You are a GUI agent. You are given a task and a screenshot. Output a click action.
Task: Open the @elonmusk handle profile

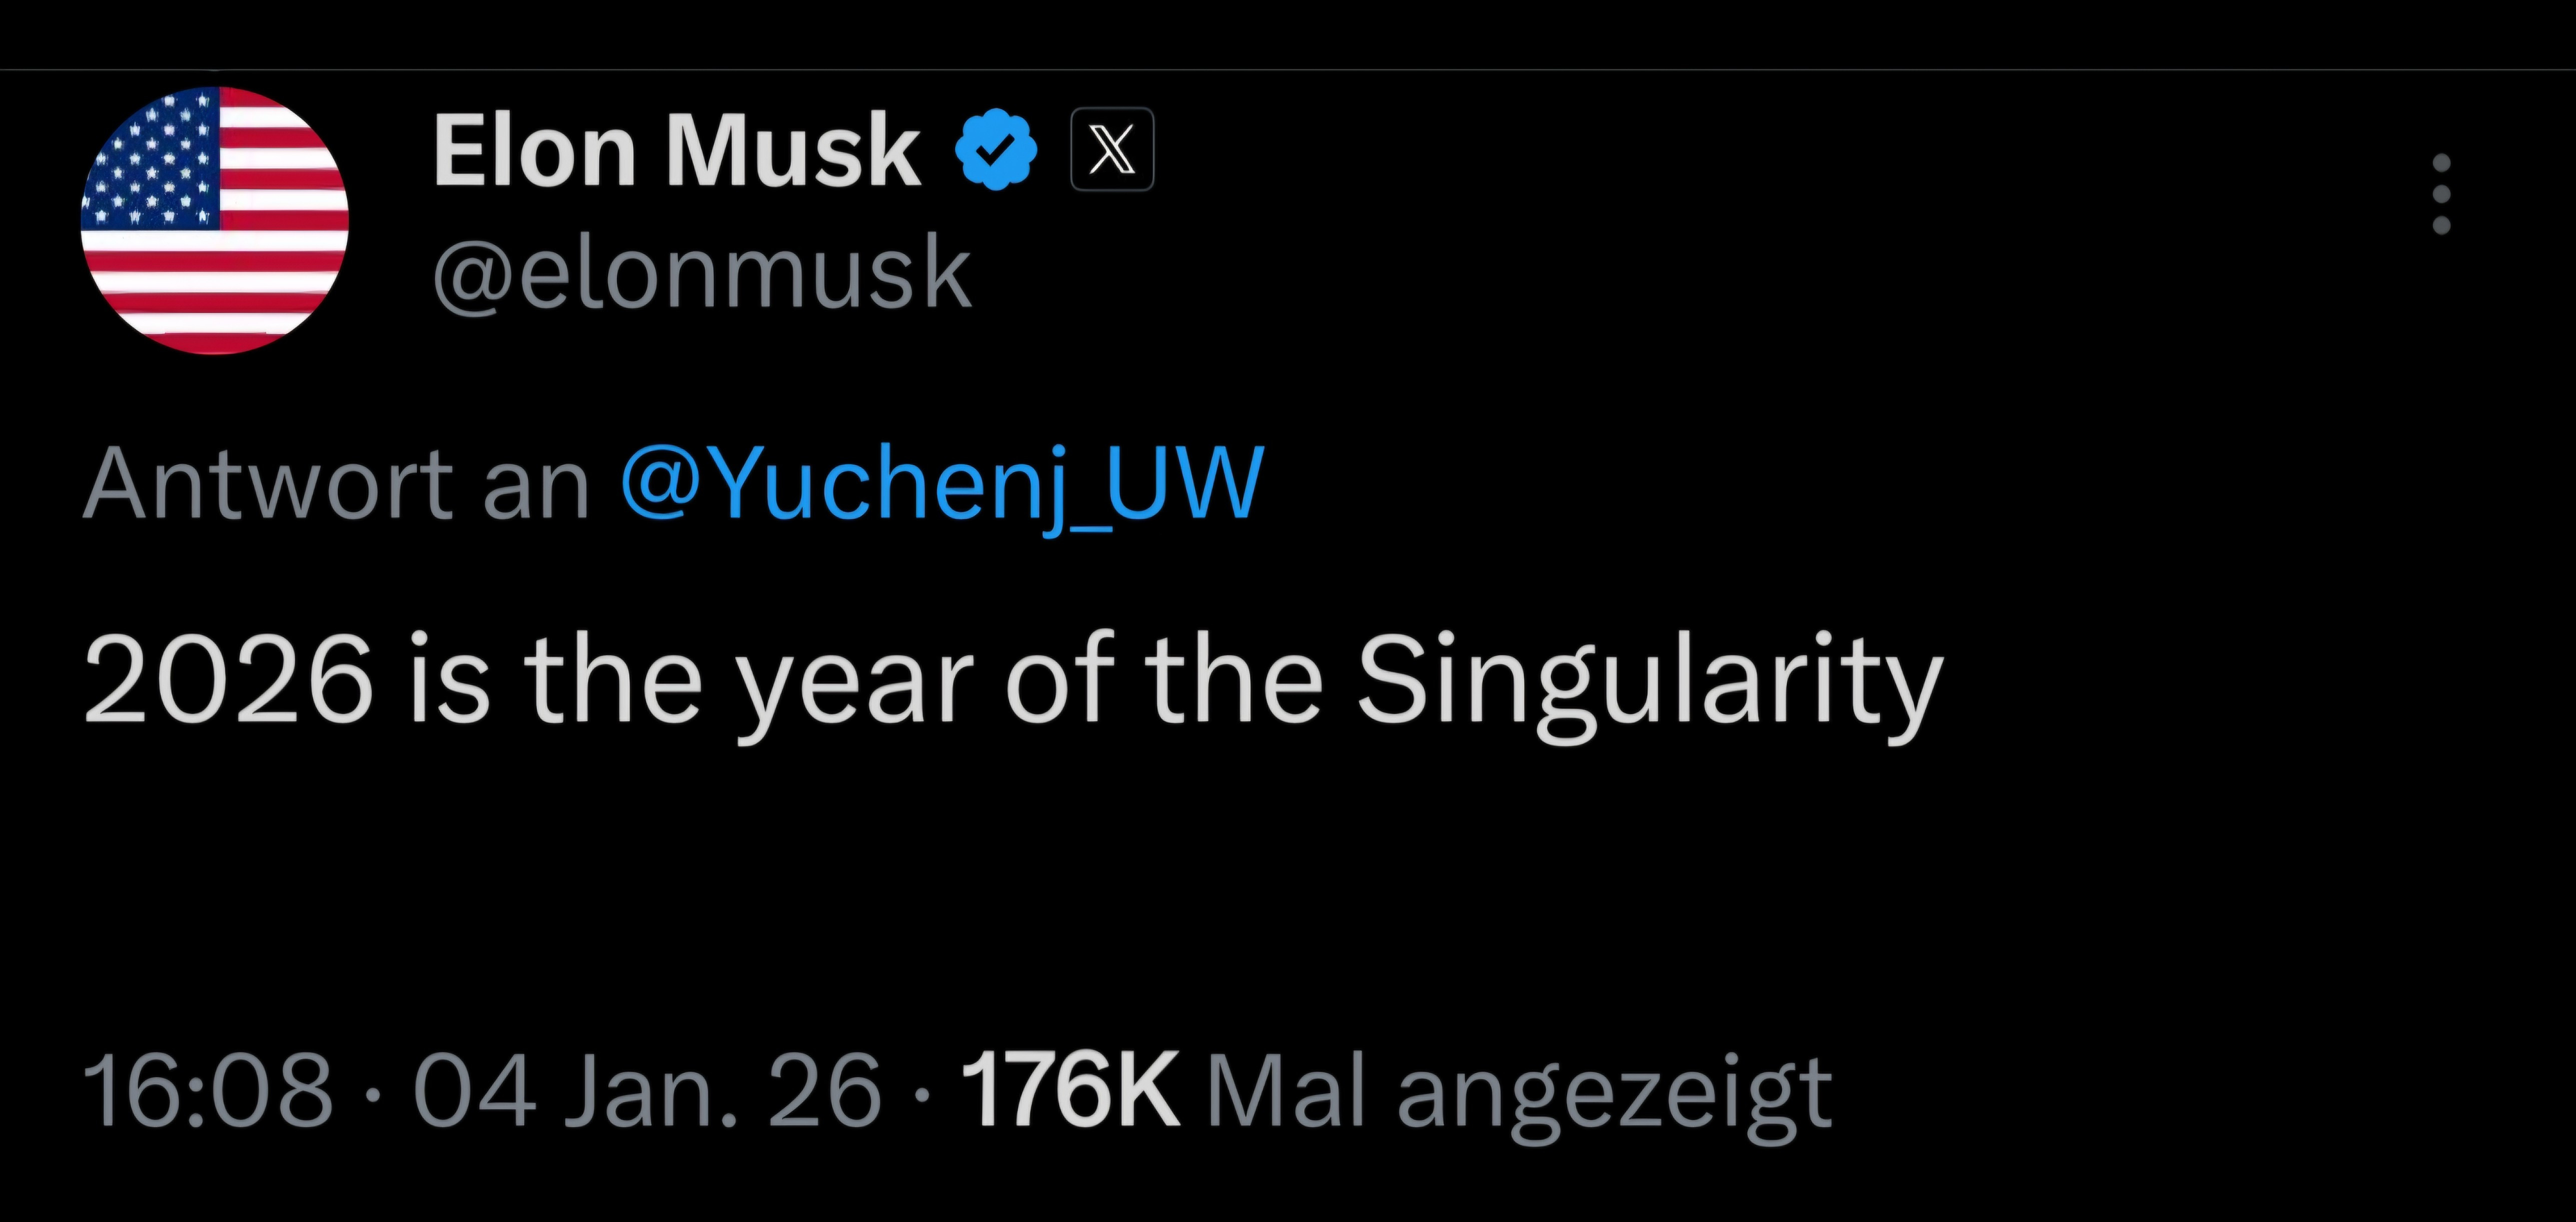click(x=702, y=272)
